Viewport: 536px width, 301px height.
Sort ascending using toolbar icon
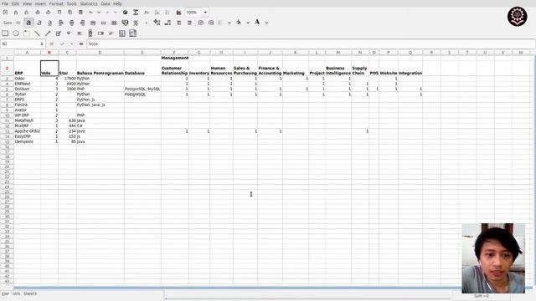pos(157,13)
